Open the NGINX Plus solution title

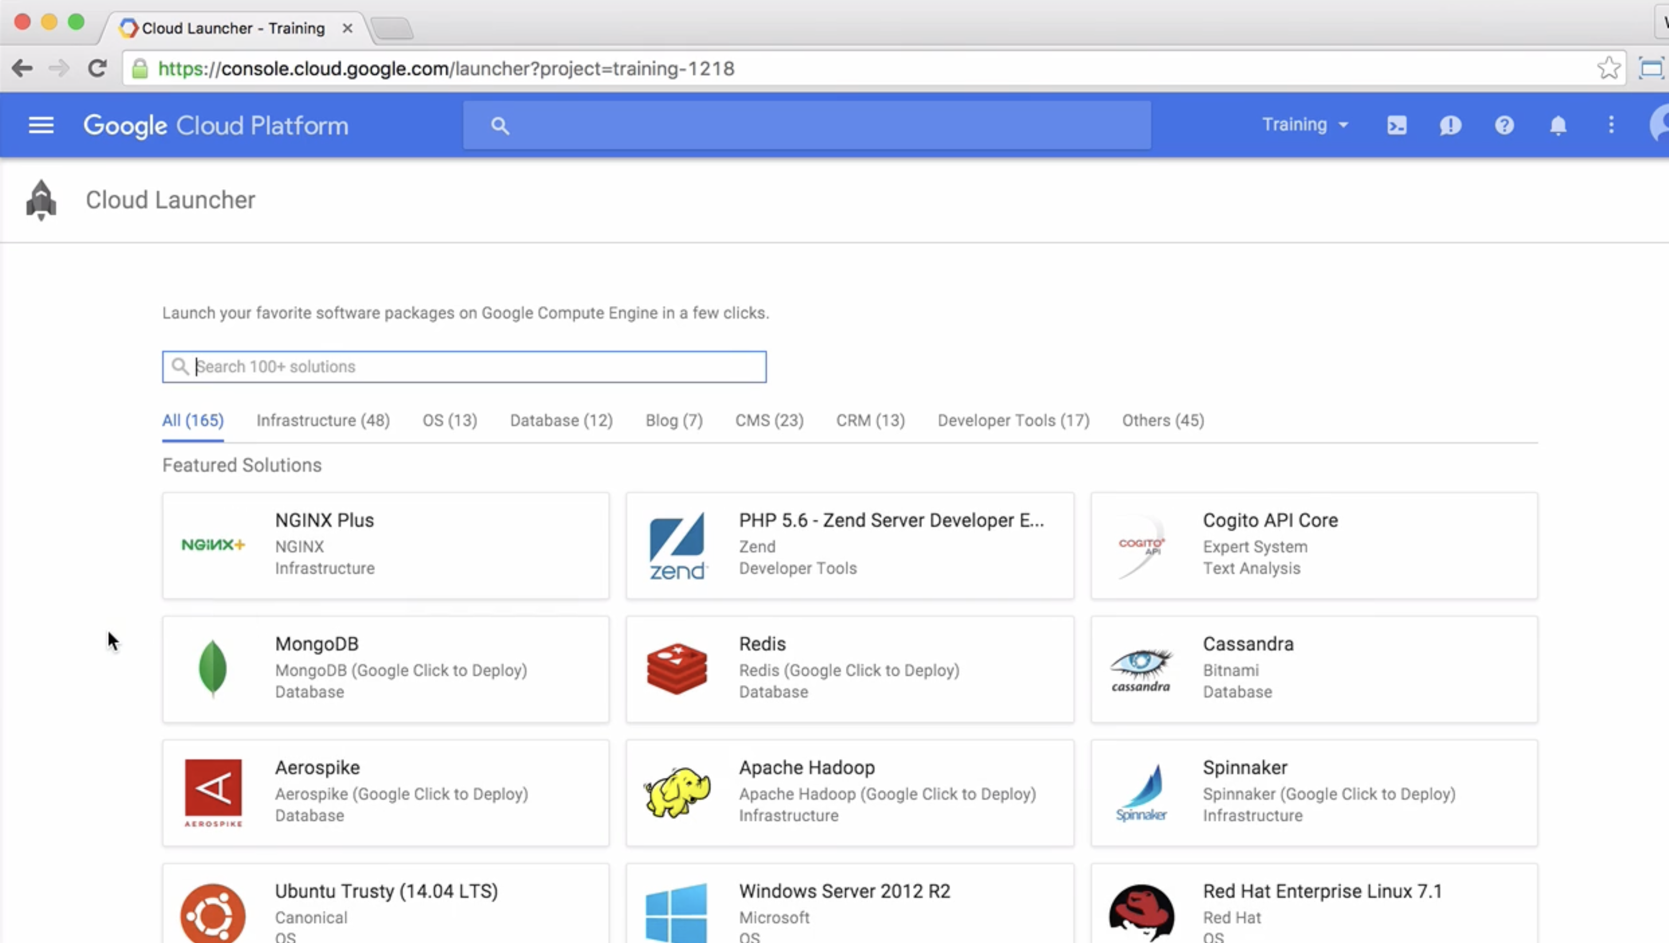[325, 520]
